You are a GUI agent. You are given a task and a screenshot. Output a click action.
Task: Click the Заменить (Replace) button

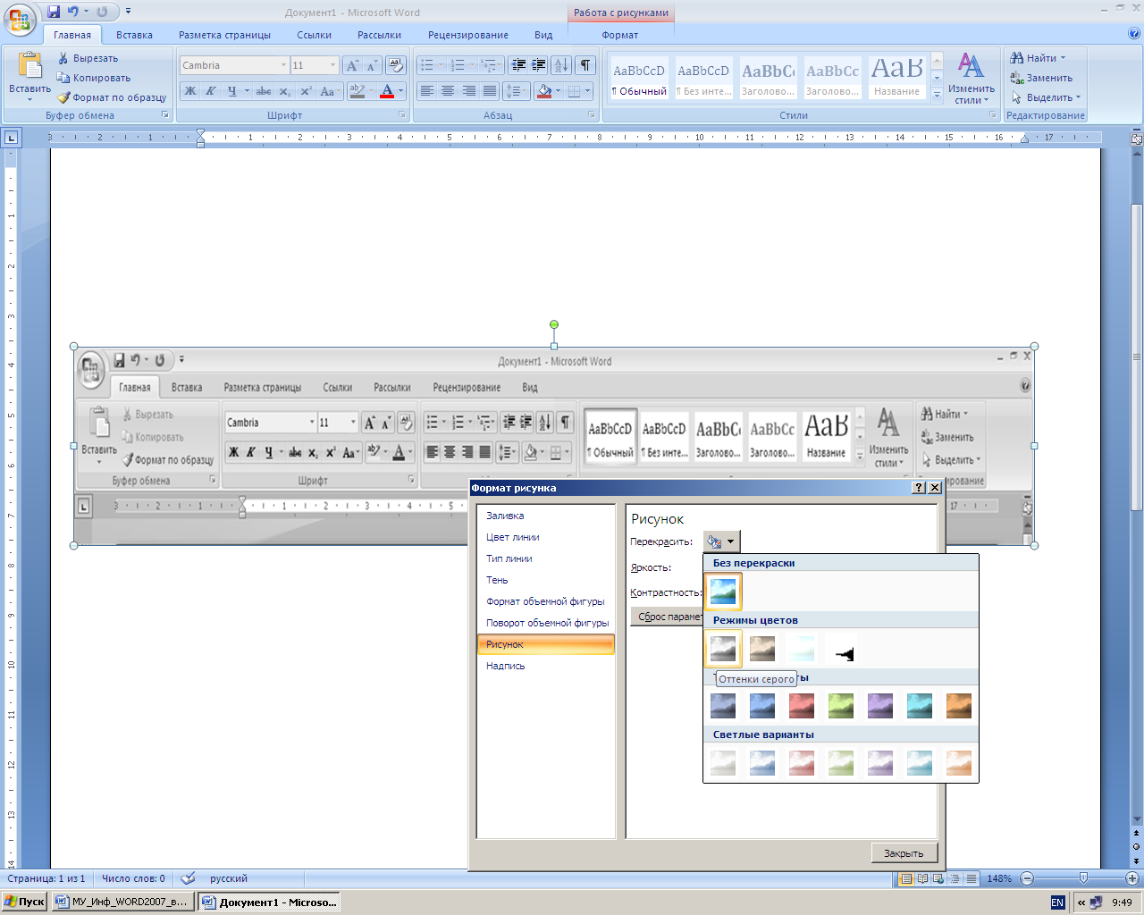point(1041,78)
